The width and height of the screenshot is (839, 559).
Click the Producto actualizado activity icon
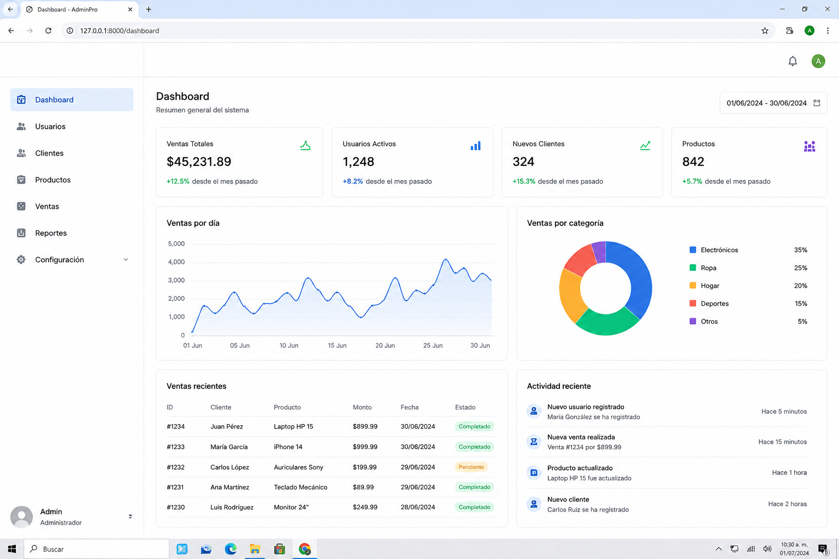click(x=534, y=473)
